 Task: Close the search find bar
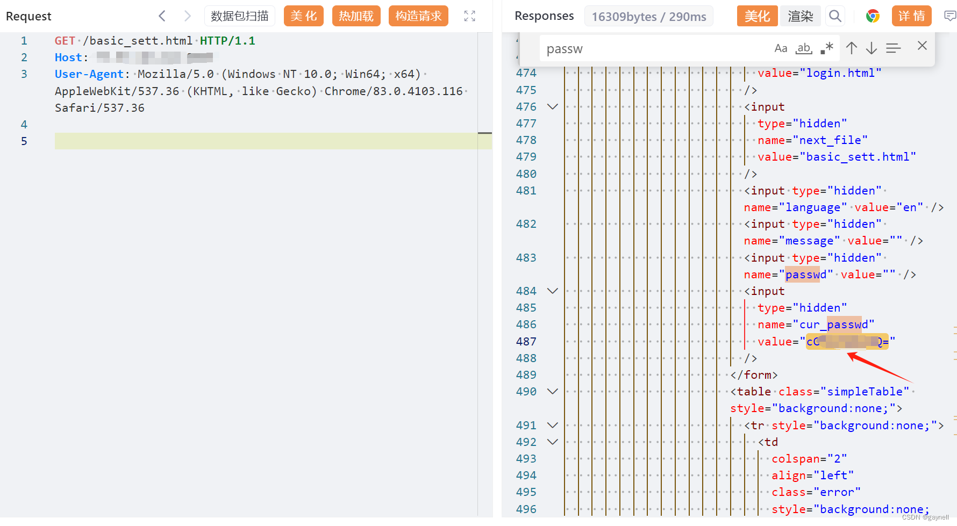(922, 46)
